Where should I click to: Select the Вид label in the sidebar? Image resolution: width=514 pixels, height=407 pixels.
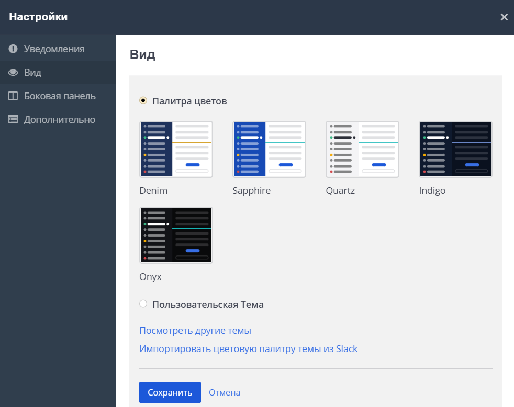click(32, 73)
